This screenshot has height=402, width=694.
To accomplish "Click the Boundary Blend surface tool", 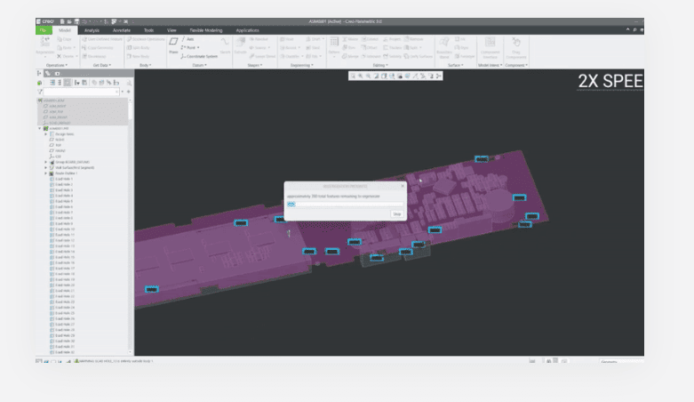I will tap(444, 47).
